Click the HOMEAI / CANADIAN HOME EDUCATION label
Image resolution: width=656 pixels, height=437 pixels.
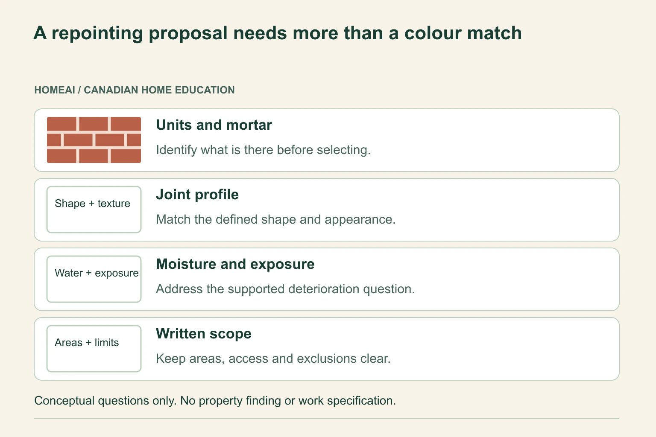coord(135,90)
